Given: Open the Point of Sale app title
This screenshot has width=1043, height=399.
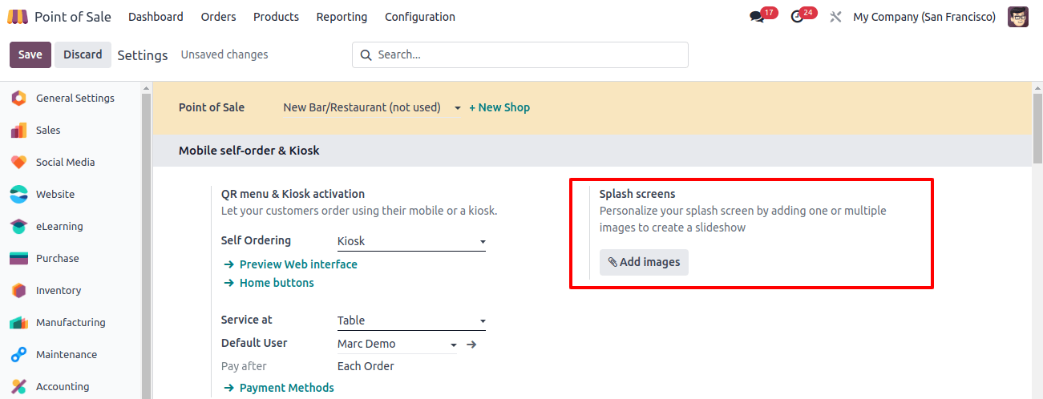Looking at the screenshot, I should coord(73,17).
